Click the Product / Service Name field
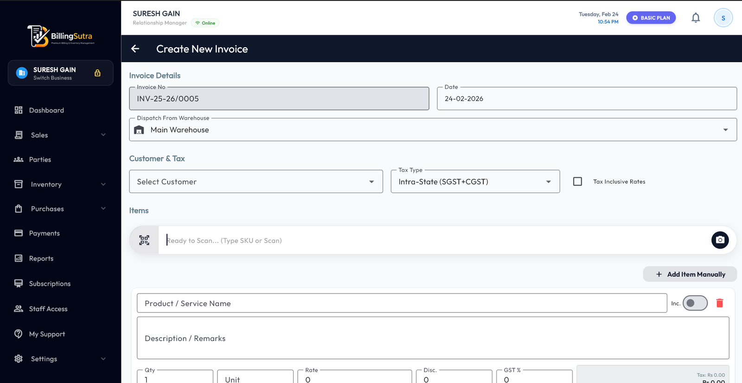742x383 pixels. 402,303
